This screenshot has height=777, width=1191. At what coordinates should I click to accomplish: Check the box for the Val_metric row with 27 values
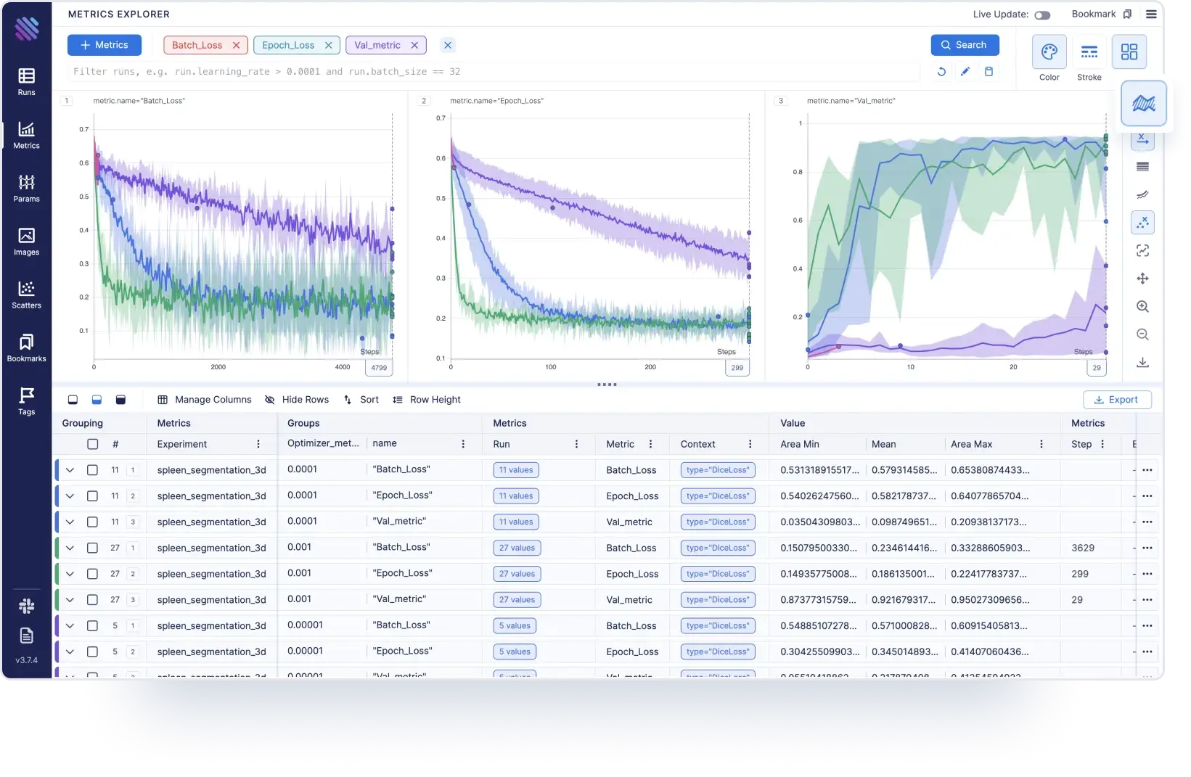pos(92,600)
